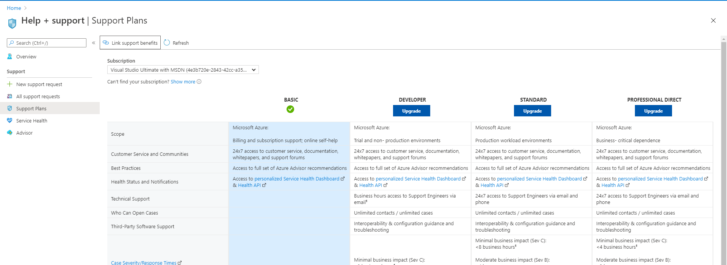Screen dimensions: 727x265
Task: Open the Subscription dropdown
Action: pyautogui.click(x=183, y=70)
